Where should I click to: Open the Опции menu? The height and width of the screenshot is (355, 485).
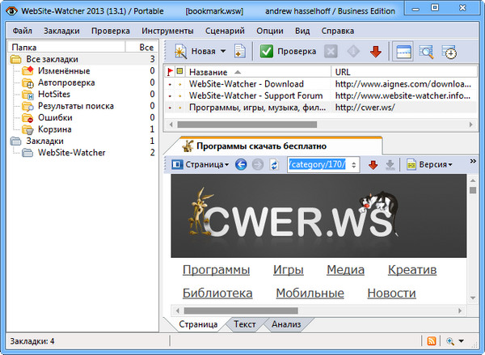tap(270, 31)
